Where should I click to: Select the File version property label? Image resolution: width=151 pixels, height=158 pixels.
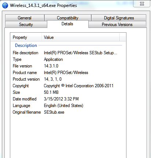[x=22, y=66]
